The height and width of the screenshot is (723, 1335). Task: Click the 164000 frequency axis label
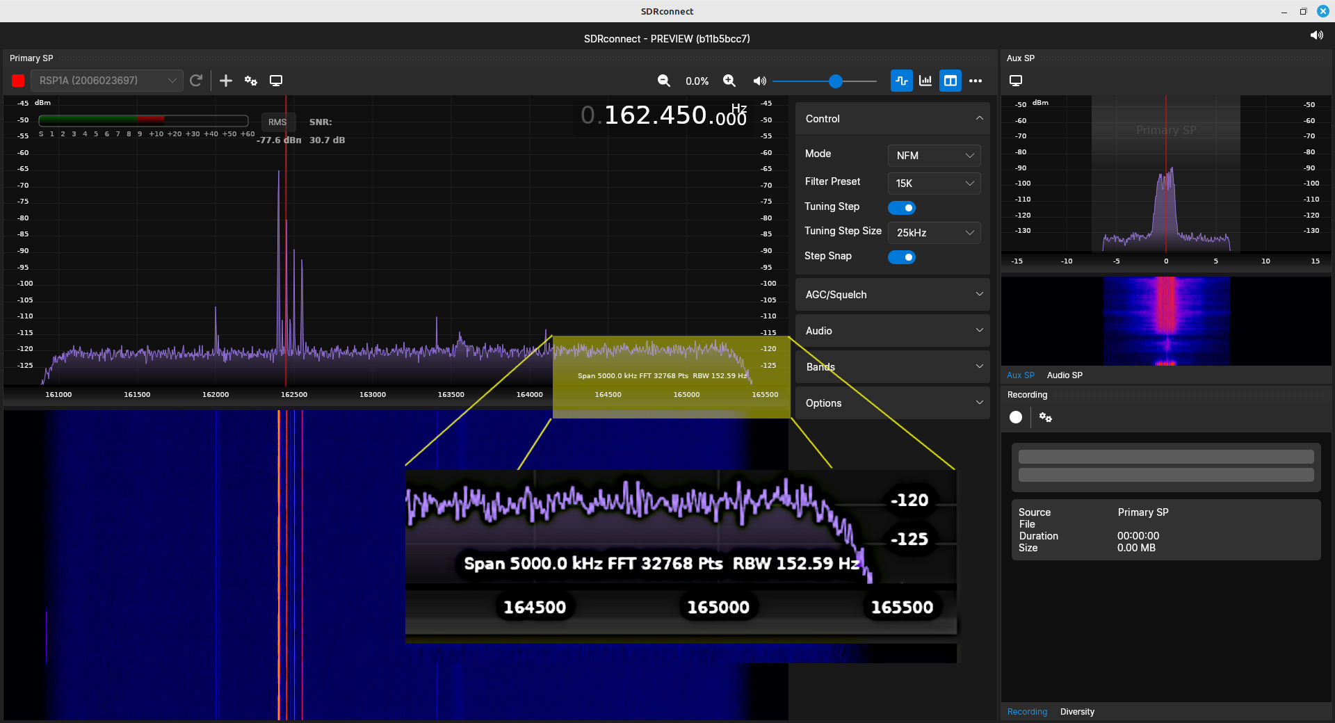tap(529, 395)
